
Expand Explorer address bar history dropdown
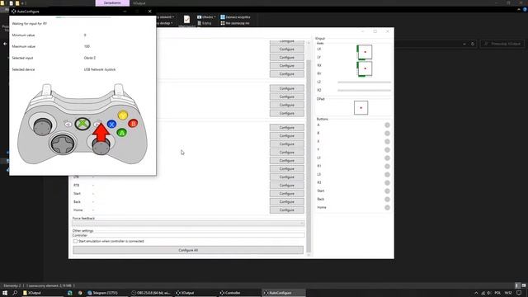[x=464, y=44]
